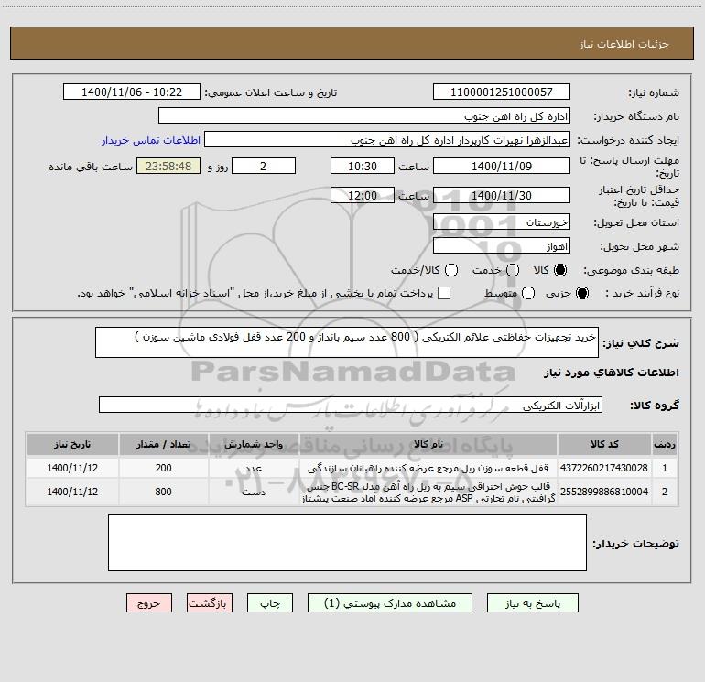Click the جزئیات اطلاعات نیاز header title

click(x=624, y=44)
